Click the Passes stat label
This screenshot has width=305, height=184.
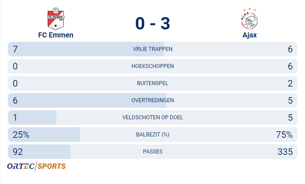pos(153,152)
